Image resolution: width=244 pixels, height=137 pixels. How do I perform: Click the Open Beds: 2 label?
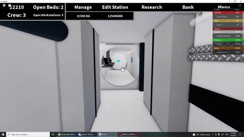click(48, 7)
